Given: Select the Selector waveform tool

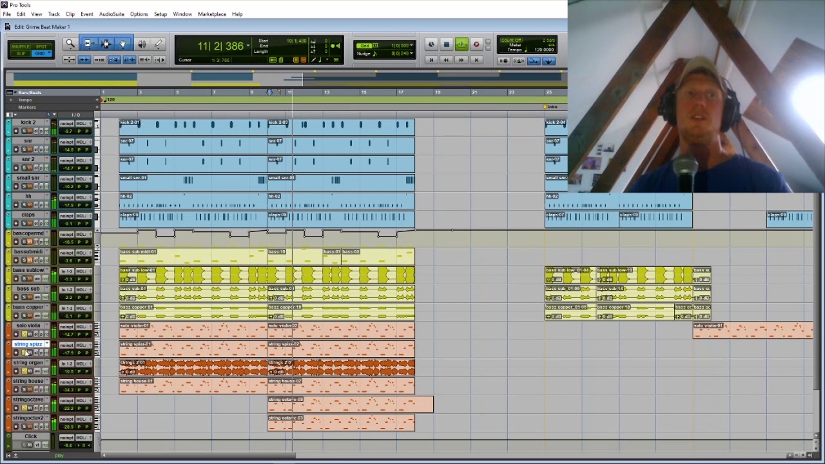Looking at the screenshot, I should [106, 44].
